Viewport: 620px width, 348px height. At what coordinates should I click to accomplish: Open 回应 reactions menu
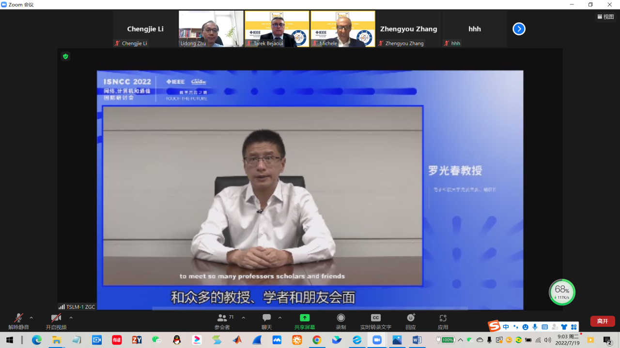(x=411, y=320)
